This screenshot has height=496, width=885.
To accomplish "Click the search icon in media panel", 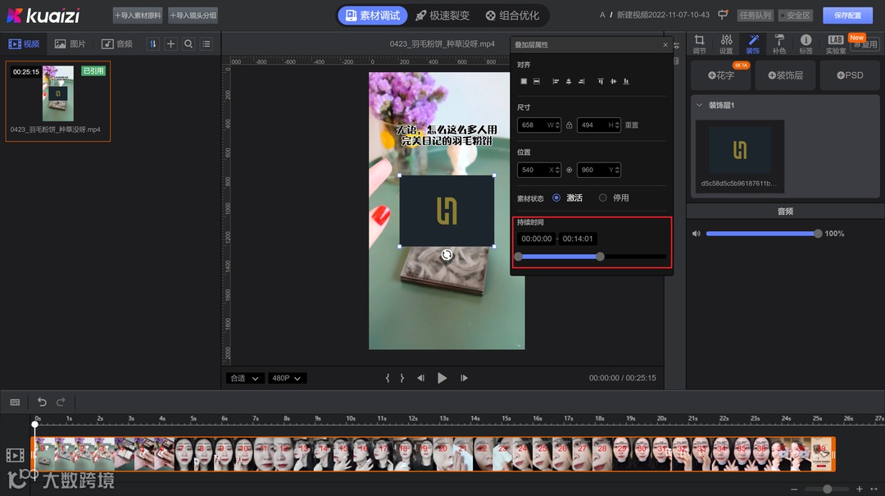I will pyautogui.click(x=188, y=44).
